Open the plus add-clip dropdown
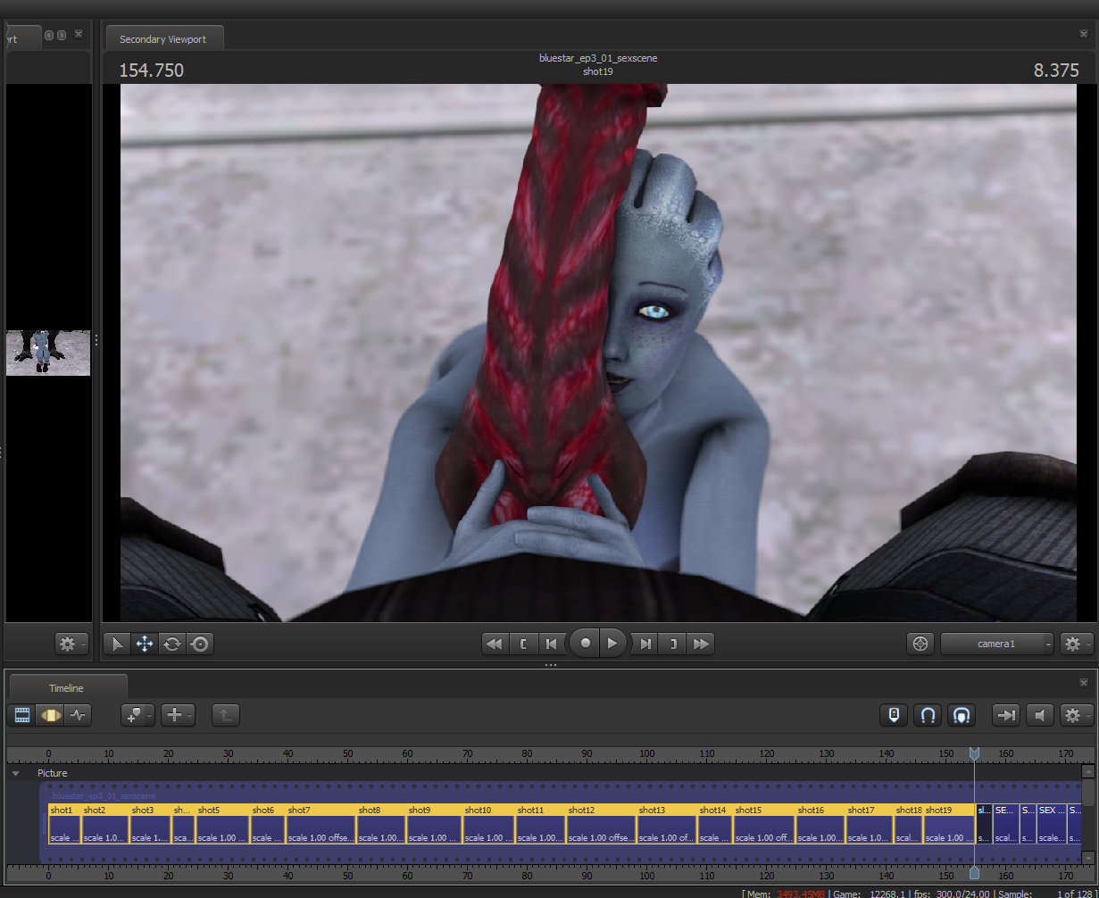The width and height of the screenshot is (1099, 898). 178,715
